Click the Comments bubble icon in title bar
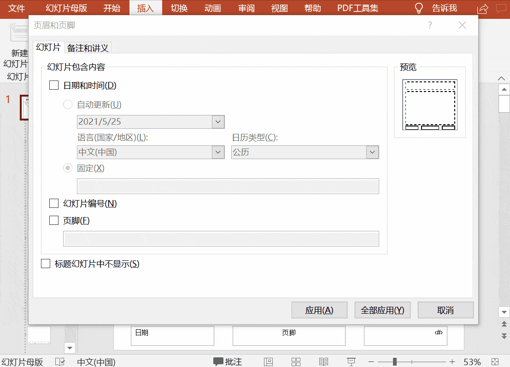Screen dimensions: 510x367 pyautogui.click(x=501, y=8)
